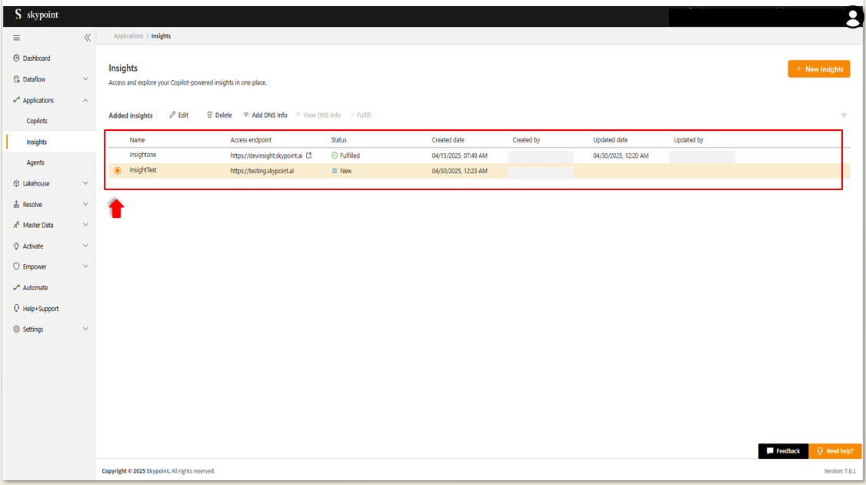This screenshot has width=866, height=485.
Task: Open external link icon beside devinsight endpoint
Action: [308, 156]
